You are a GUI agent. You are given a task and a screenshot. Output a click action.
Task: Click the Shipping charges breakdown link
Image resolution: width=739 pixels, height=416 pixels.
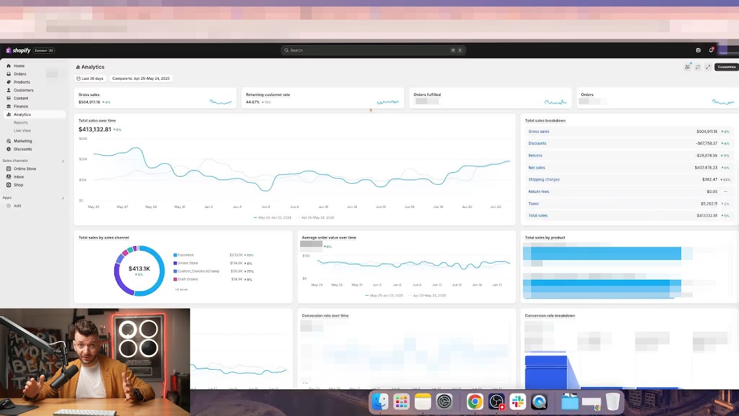(544, 180)
